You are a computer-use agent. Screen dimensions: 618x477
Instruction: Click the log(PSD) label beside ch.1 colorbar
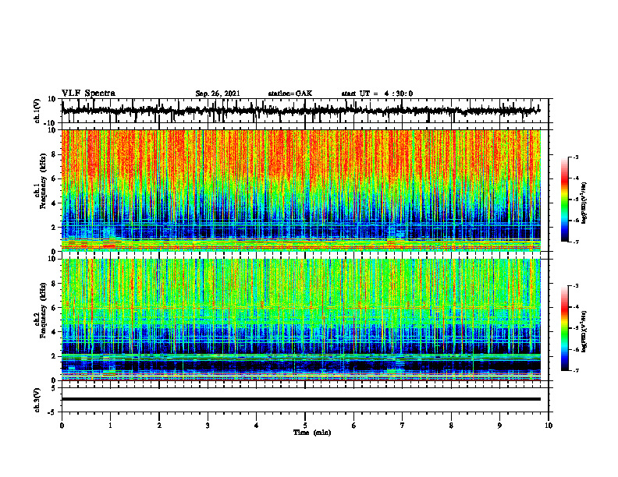584,203
